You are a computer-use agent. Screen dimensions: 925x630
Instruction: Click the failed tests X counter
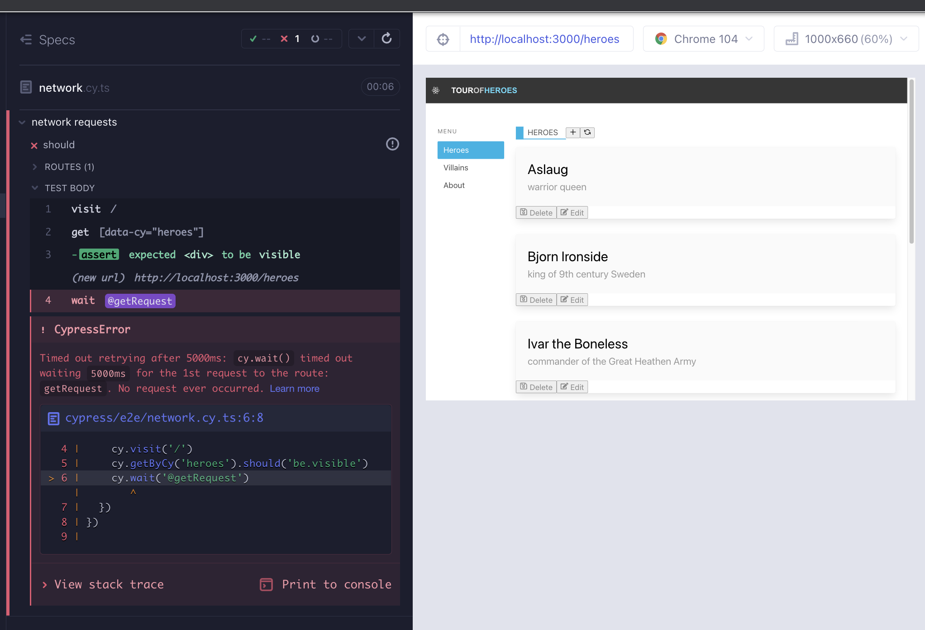[290, 39]
